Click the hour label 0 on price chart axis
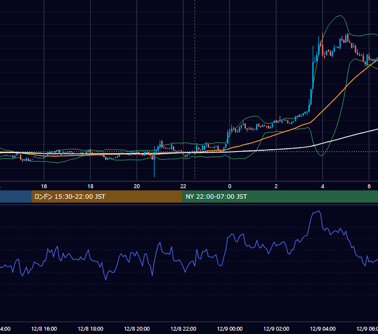Viewport: 378px width, 334px height. [230, 186]
